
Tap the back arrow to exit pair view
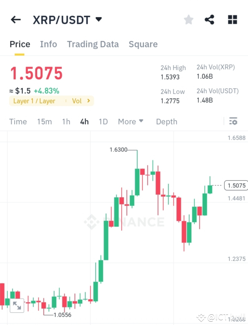[x=15, y=20]
